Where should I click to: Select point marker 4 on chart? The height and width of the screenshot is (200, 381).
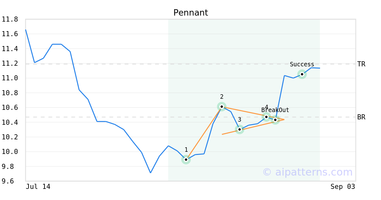tap(266, 117)
